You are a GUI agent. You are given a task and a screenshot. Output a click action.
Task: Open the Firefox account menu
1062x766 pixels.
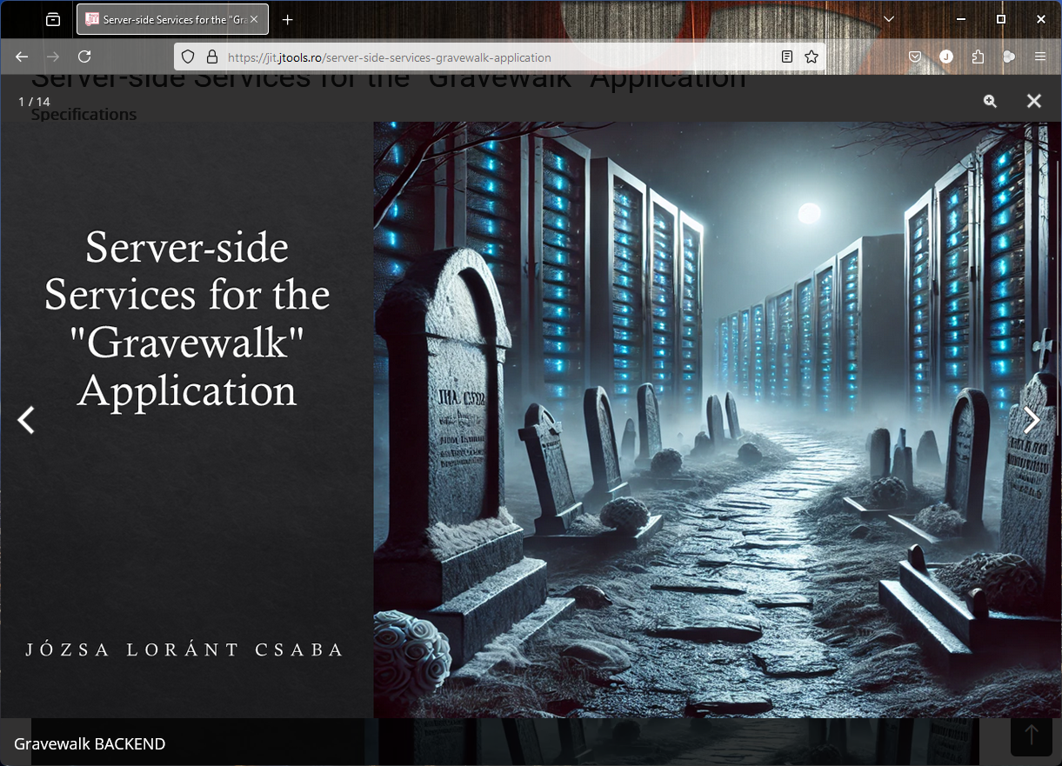[x=946, y=57]
